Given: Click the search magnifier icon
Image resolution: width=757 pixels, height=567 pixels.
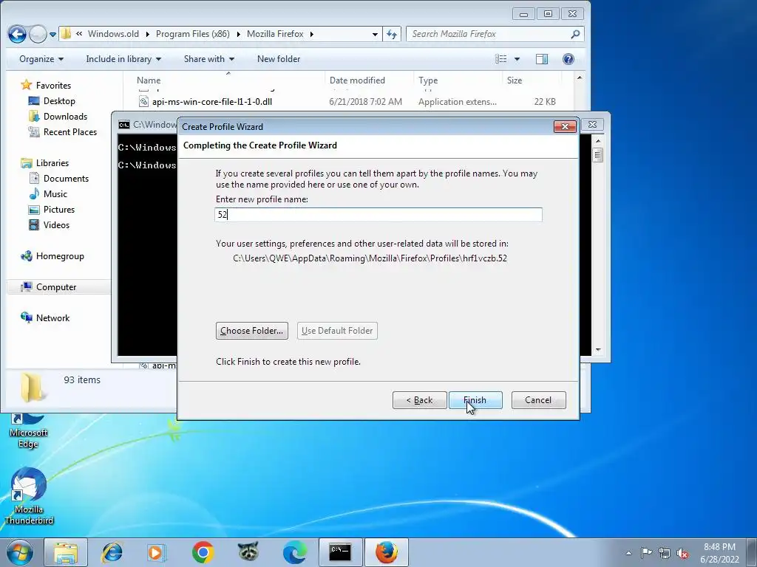Looking at the screenshot, I should click(x=575, y=34).
